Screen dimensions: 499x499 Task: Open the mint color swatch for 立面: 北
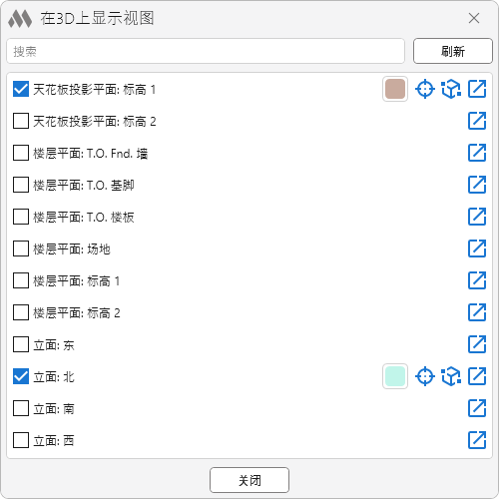(x=395, y=376)
